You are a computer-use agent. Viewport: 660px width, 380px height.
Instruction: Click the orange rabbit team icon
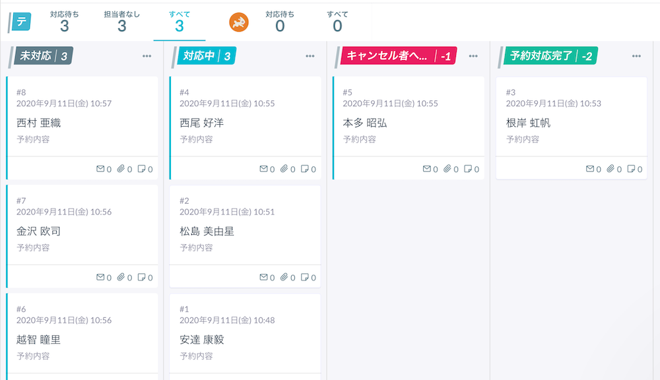(239, 22)
